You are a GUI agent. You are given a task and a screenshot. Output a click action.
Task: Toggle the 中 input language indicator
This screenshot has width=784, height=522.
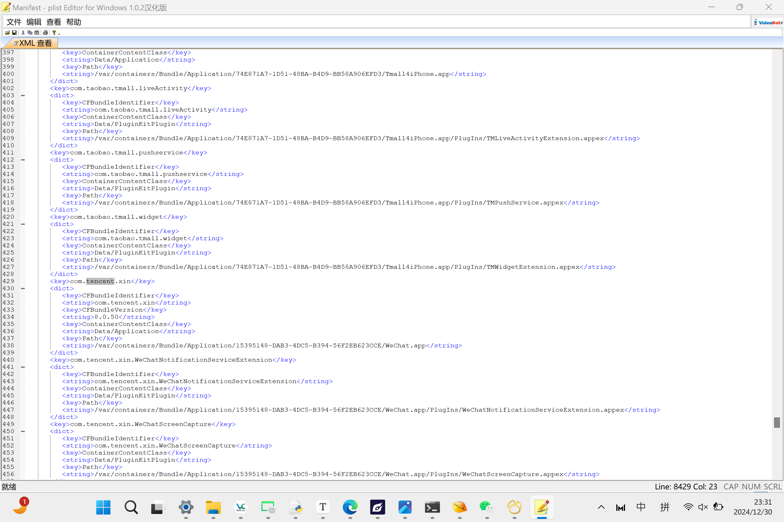[x=641, y=507]
